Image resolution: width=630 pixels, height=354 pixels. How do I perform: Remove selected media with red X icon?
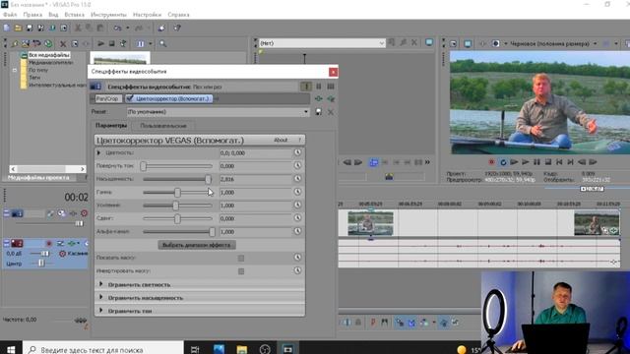click(x=63, y=43)
